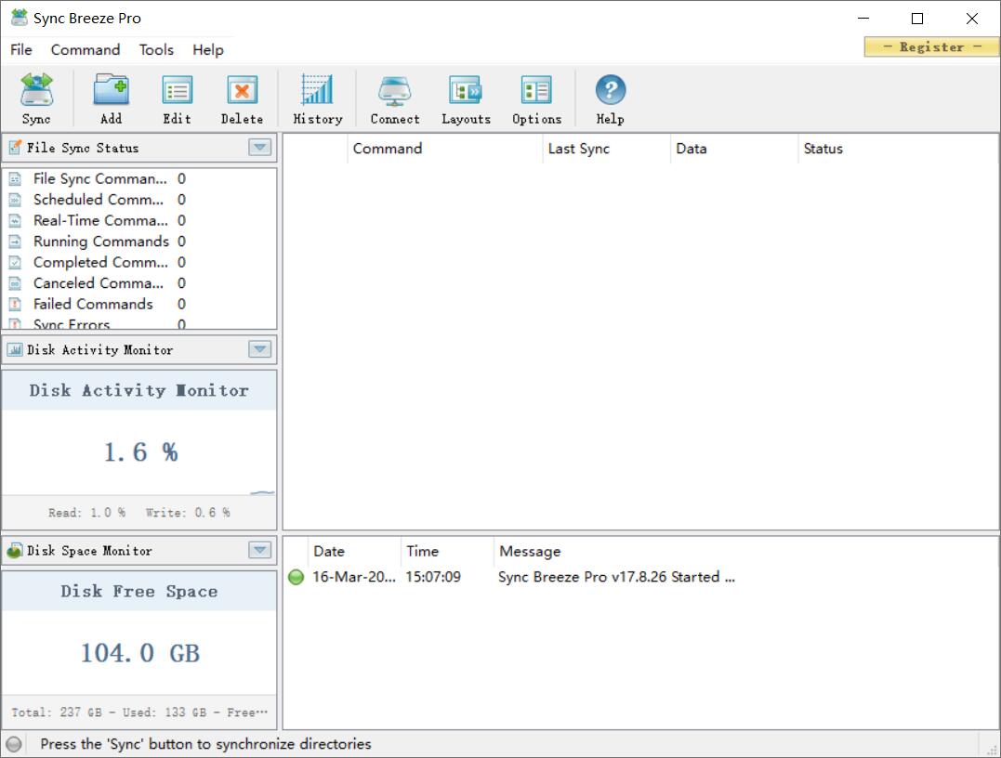The height and width of the screenshot is (758, 1001).
Task: Open the File menu
Action: click(20, 50)
